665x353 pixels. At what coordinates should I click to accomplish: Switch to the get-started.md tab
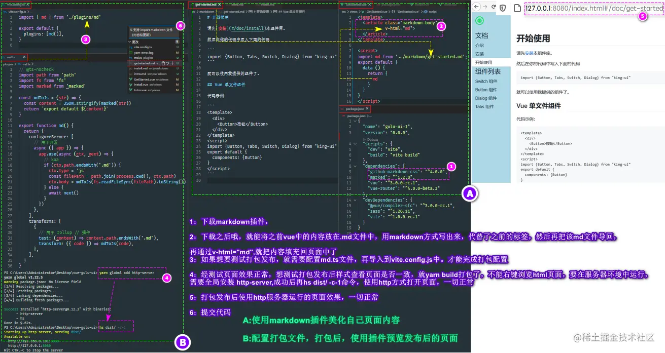coord(205,5)
